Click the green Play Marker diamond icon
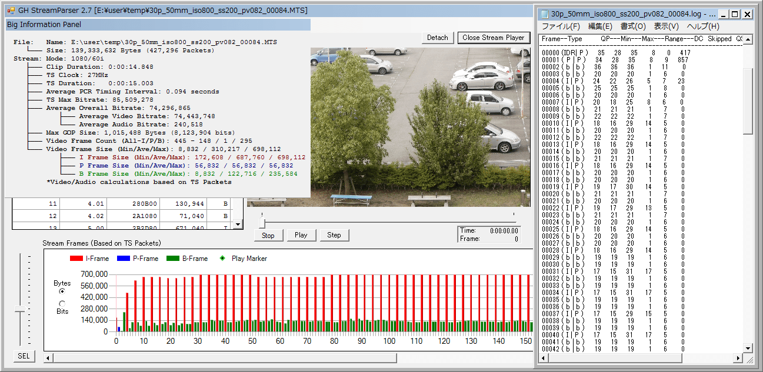The image size is (763, 372). [222, 259]
